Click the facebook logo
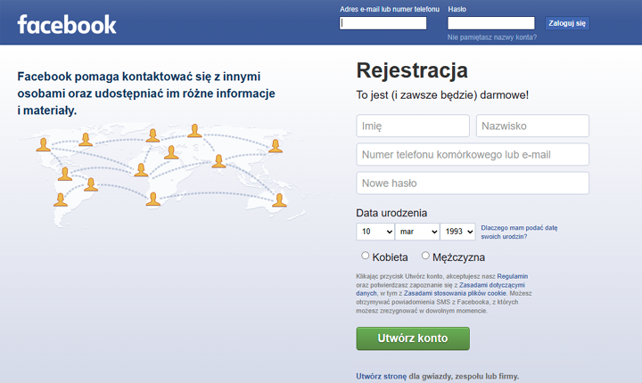This screenshot has width=642, height=383. tap(67, 25)
